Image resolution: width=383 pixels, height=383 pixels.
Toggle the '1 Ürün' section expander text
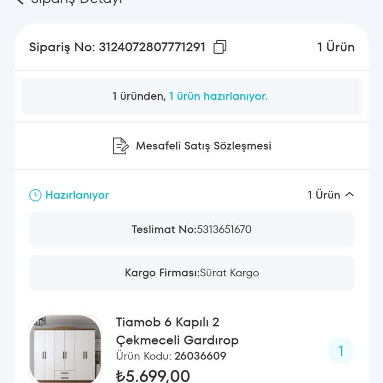tap(324, 195)
